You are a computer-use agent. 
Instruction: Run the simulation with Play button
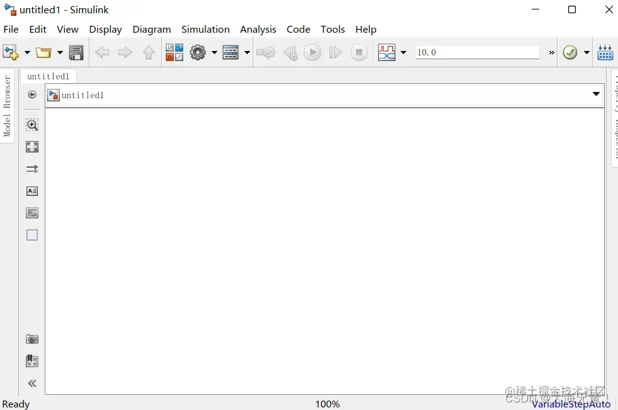(x=312, y=52)
